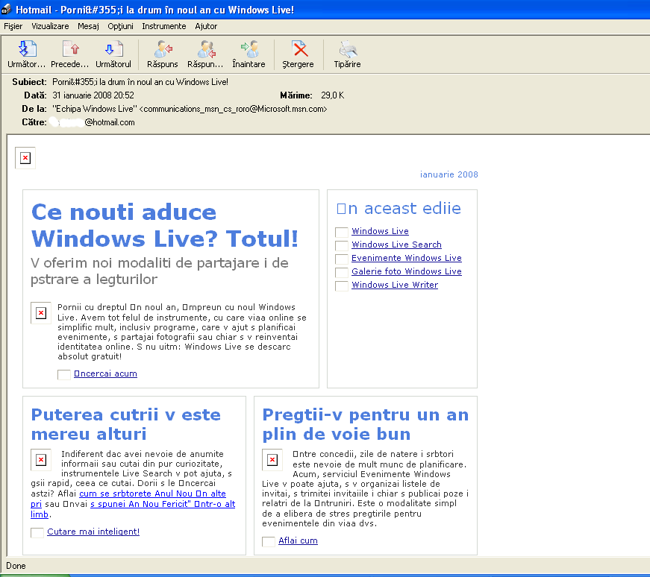Image resolution: width=650 pixels, height=577 pixels.
Task: Delete the message with Ștergere
Action: (x=298, y=54)
